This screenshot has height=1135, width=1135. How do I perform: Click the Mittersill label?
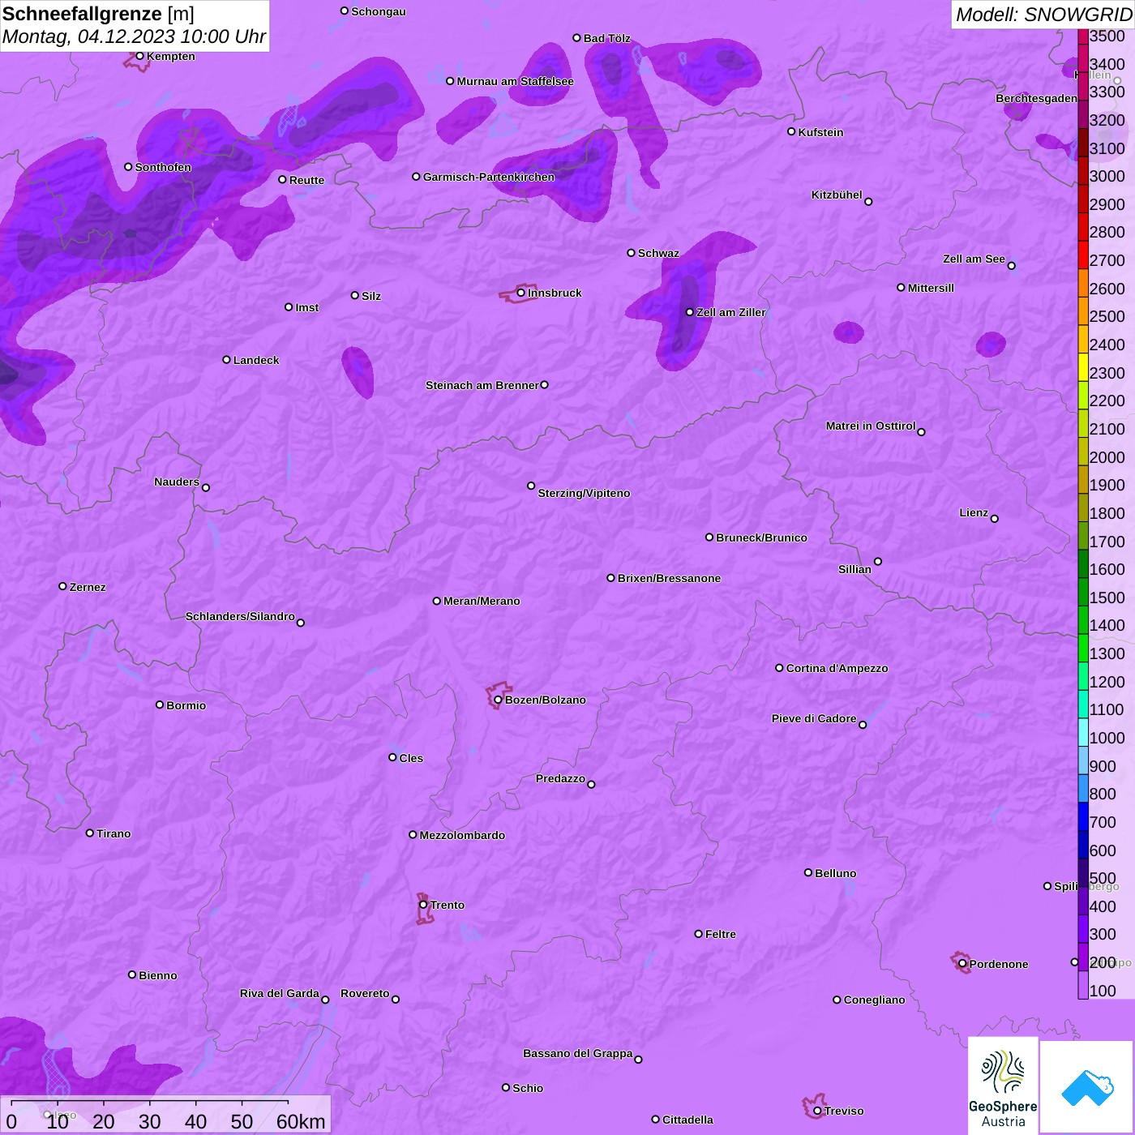point(931,288)
